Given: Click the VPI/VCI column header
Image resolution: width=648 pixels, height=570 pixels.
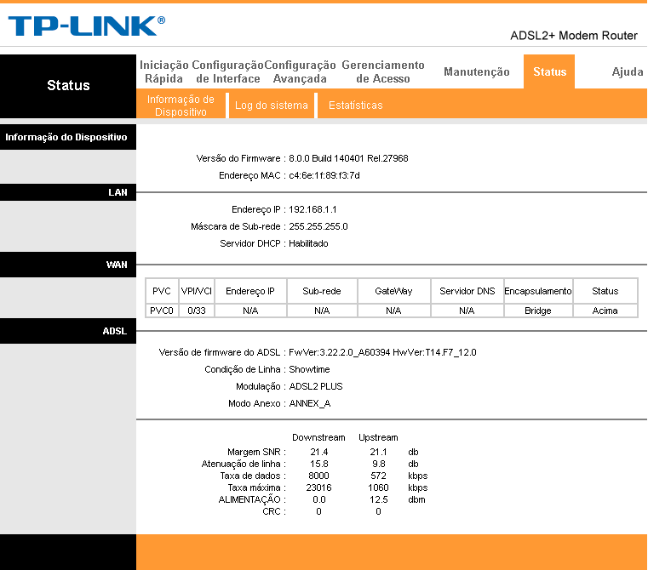Looking at the screenshot, I should (197, 291).
